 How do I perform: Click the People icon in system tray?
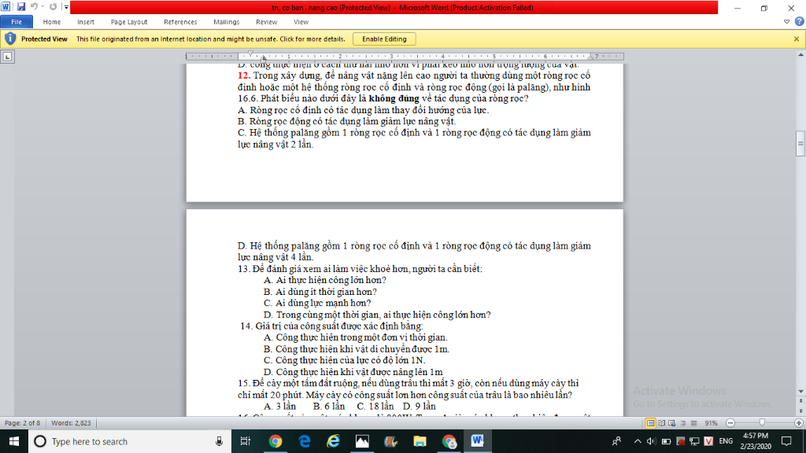point(616,441)
